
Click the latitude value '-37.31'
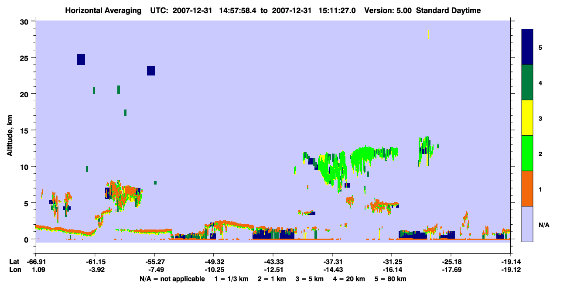point(332,262)
